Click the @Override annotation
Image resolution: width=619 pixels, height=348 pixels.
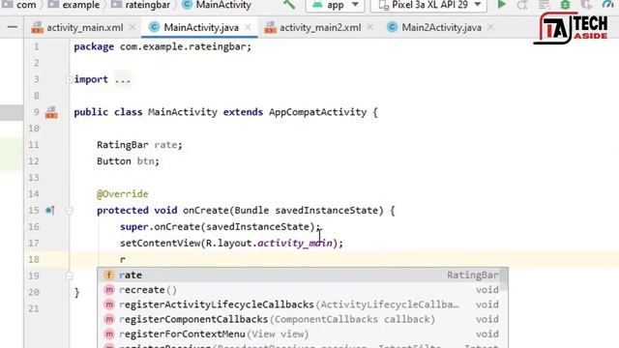(123, 194)
